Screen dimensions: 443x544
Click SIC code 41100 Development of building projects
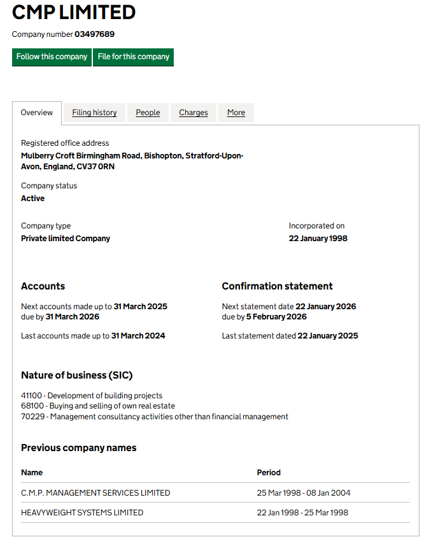click(92, 396)
